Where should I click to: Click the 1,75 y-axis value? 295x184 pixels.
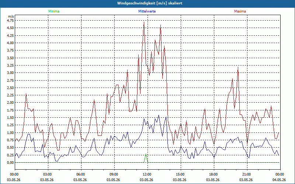11,110
